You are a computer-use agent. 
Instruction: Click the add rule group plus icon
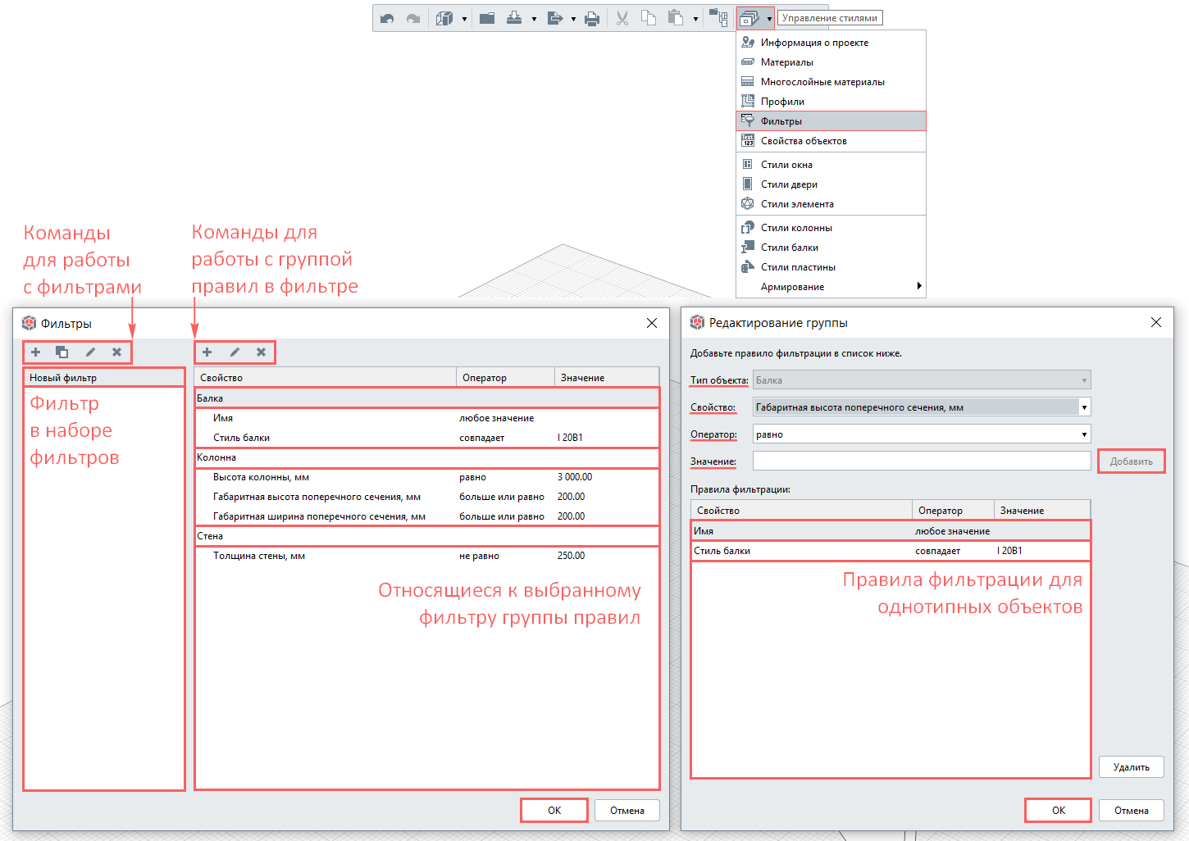click(207, 352)
